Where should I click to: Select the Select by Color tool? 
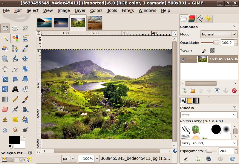tap(15, 38)
